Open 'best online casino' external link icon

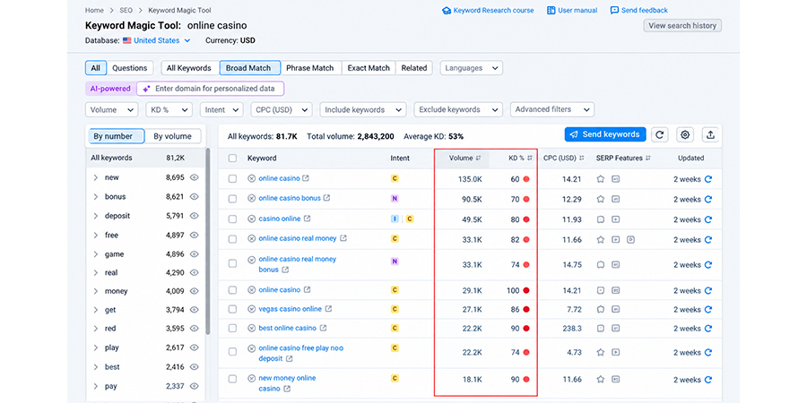(323, 328)
